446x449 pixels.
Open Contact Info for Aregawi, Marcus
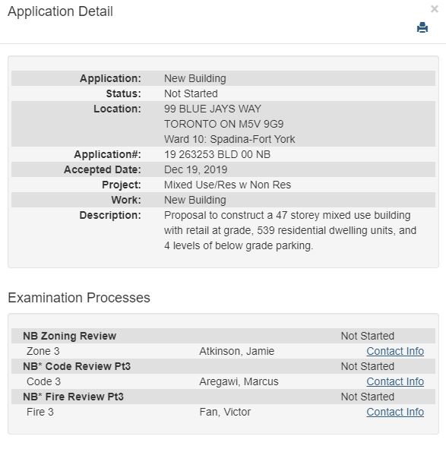tap(395, 381)
